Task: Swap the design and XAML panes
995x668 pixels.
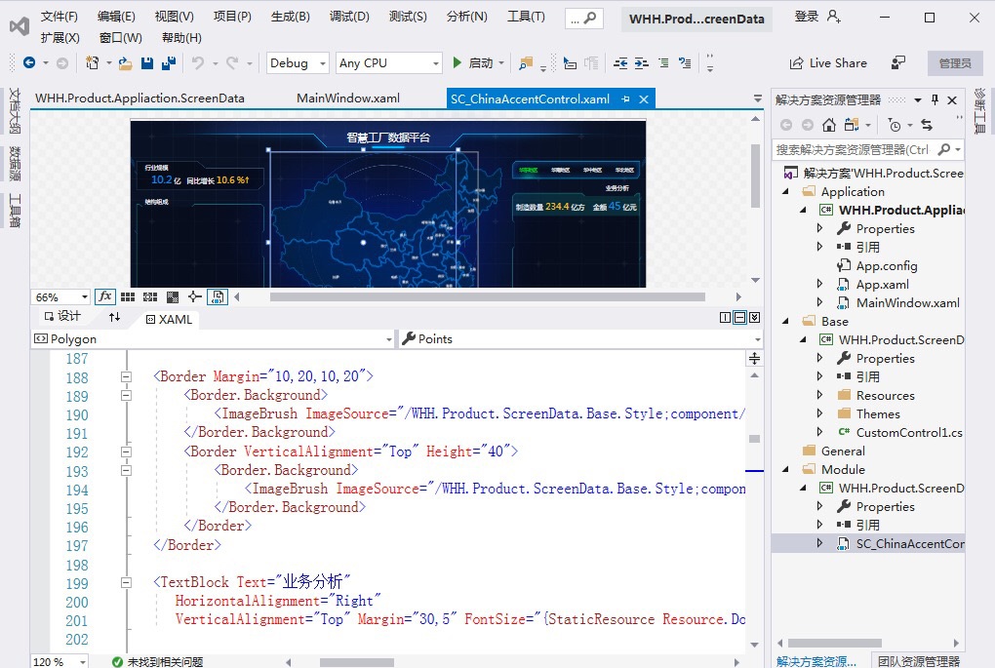Action: pyautogui.click(x=114, y=318)
